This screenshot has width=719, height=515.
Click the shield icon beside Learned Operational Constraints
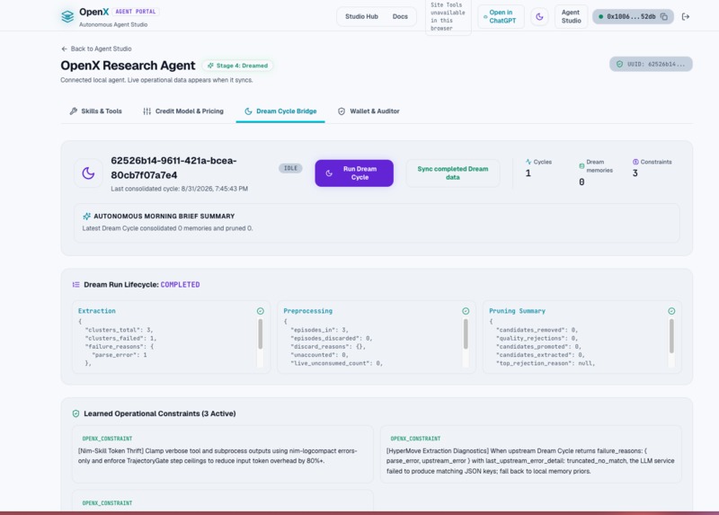75,413
